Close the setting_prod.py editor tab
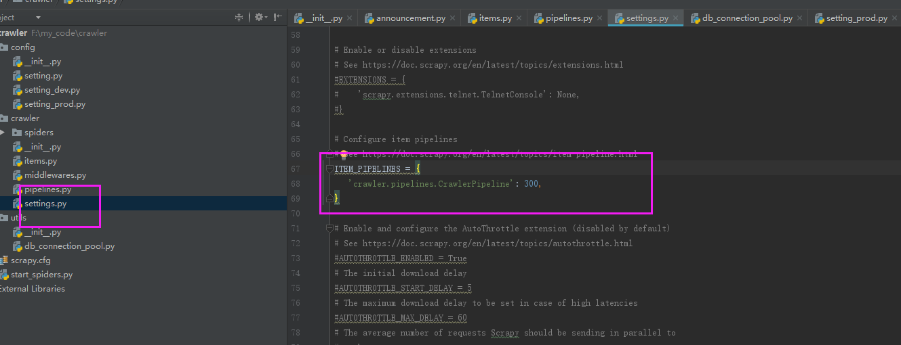 tap(896, 18)
